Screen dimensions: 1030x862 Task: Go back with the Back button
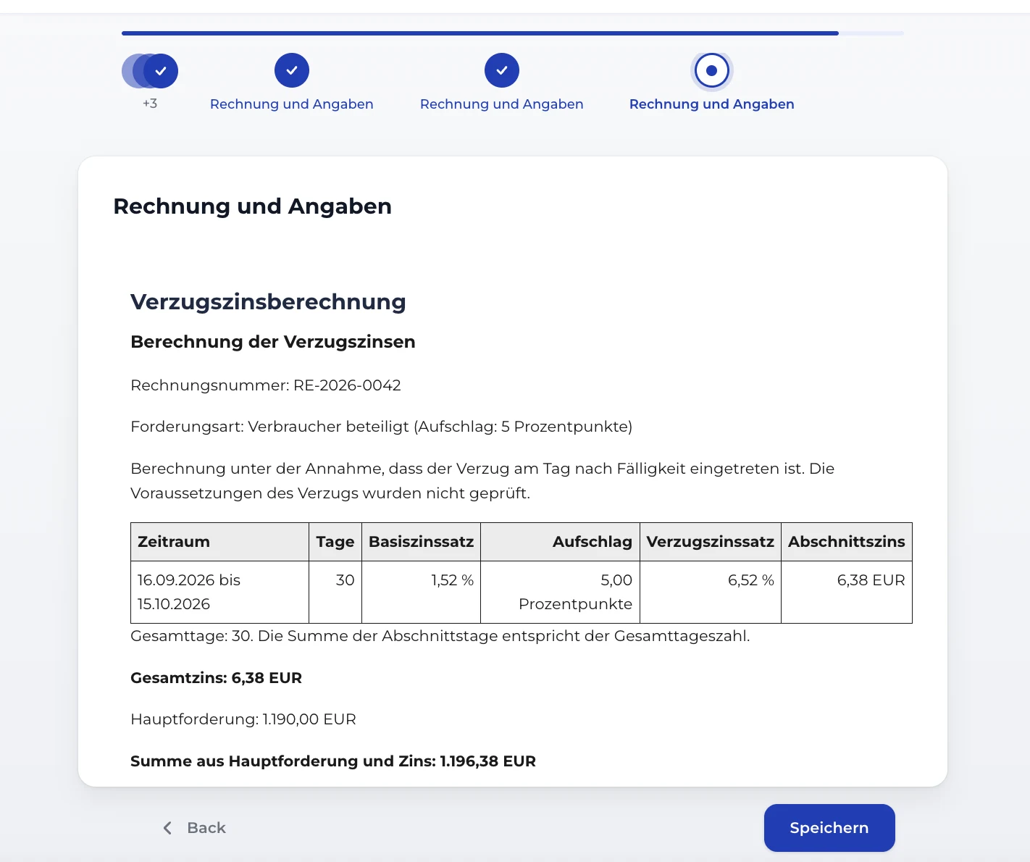click(194, 828)
